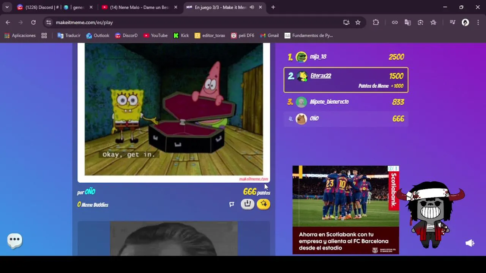Open the browser three-dot menu
The height and width of the screenshot is (273, 486).
478,22
